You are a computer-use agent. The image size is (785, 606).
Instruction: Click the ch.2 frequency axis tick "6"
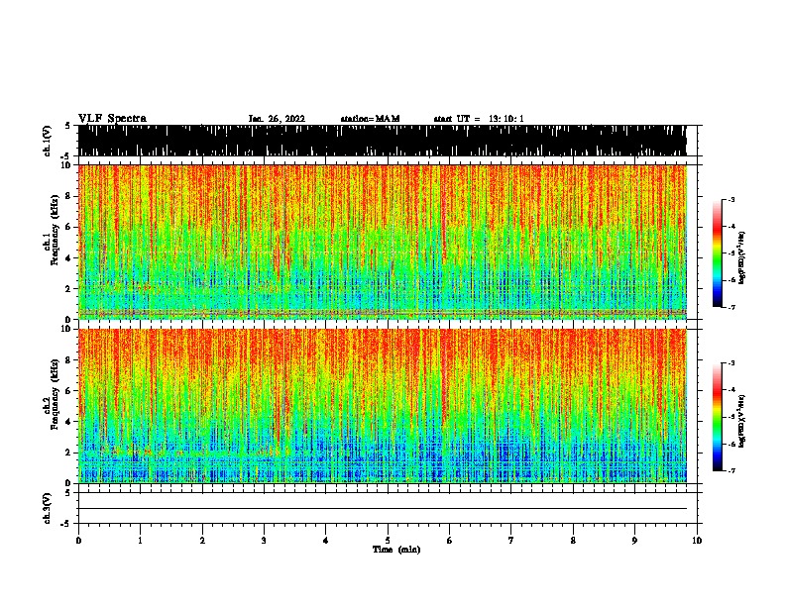click(69, 391)
